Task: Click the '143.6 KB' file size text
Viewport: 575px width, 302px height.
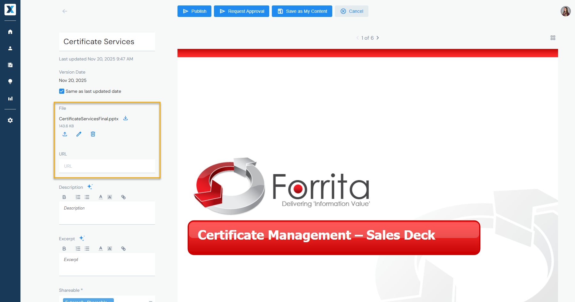Action: click(67, 126)
